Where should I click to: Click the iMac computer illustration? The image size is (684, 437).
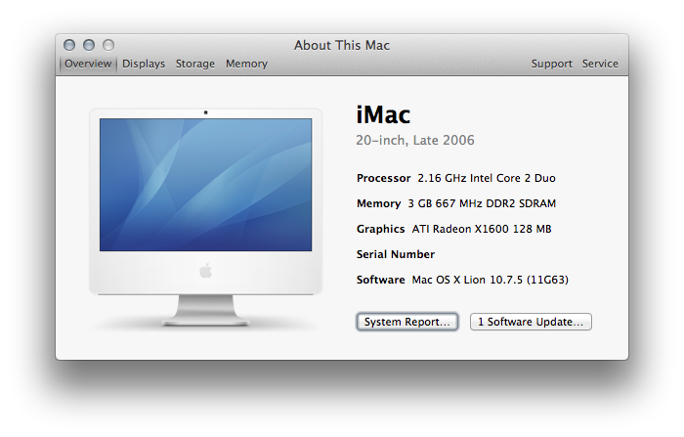pyautogui.click(x=205, y=217)
